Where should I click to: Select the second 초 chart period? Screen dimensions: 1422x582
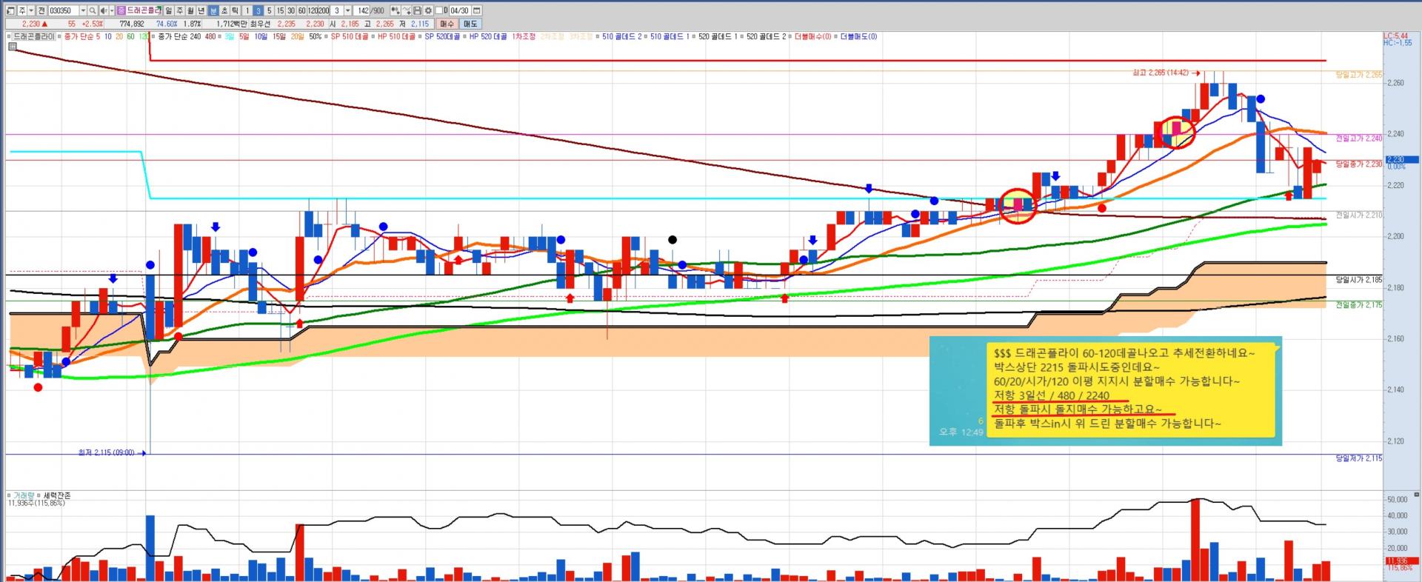pos(224,11)
